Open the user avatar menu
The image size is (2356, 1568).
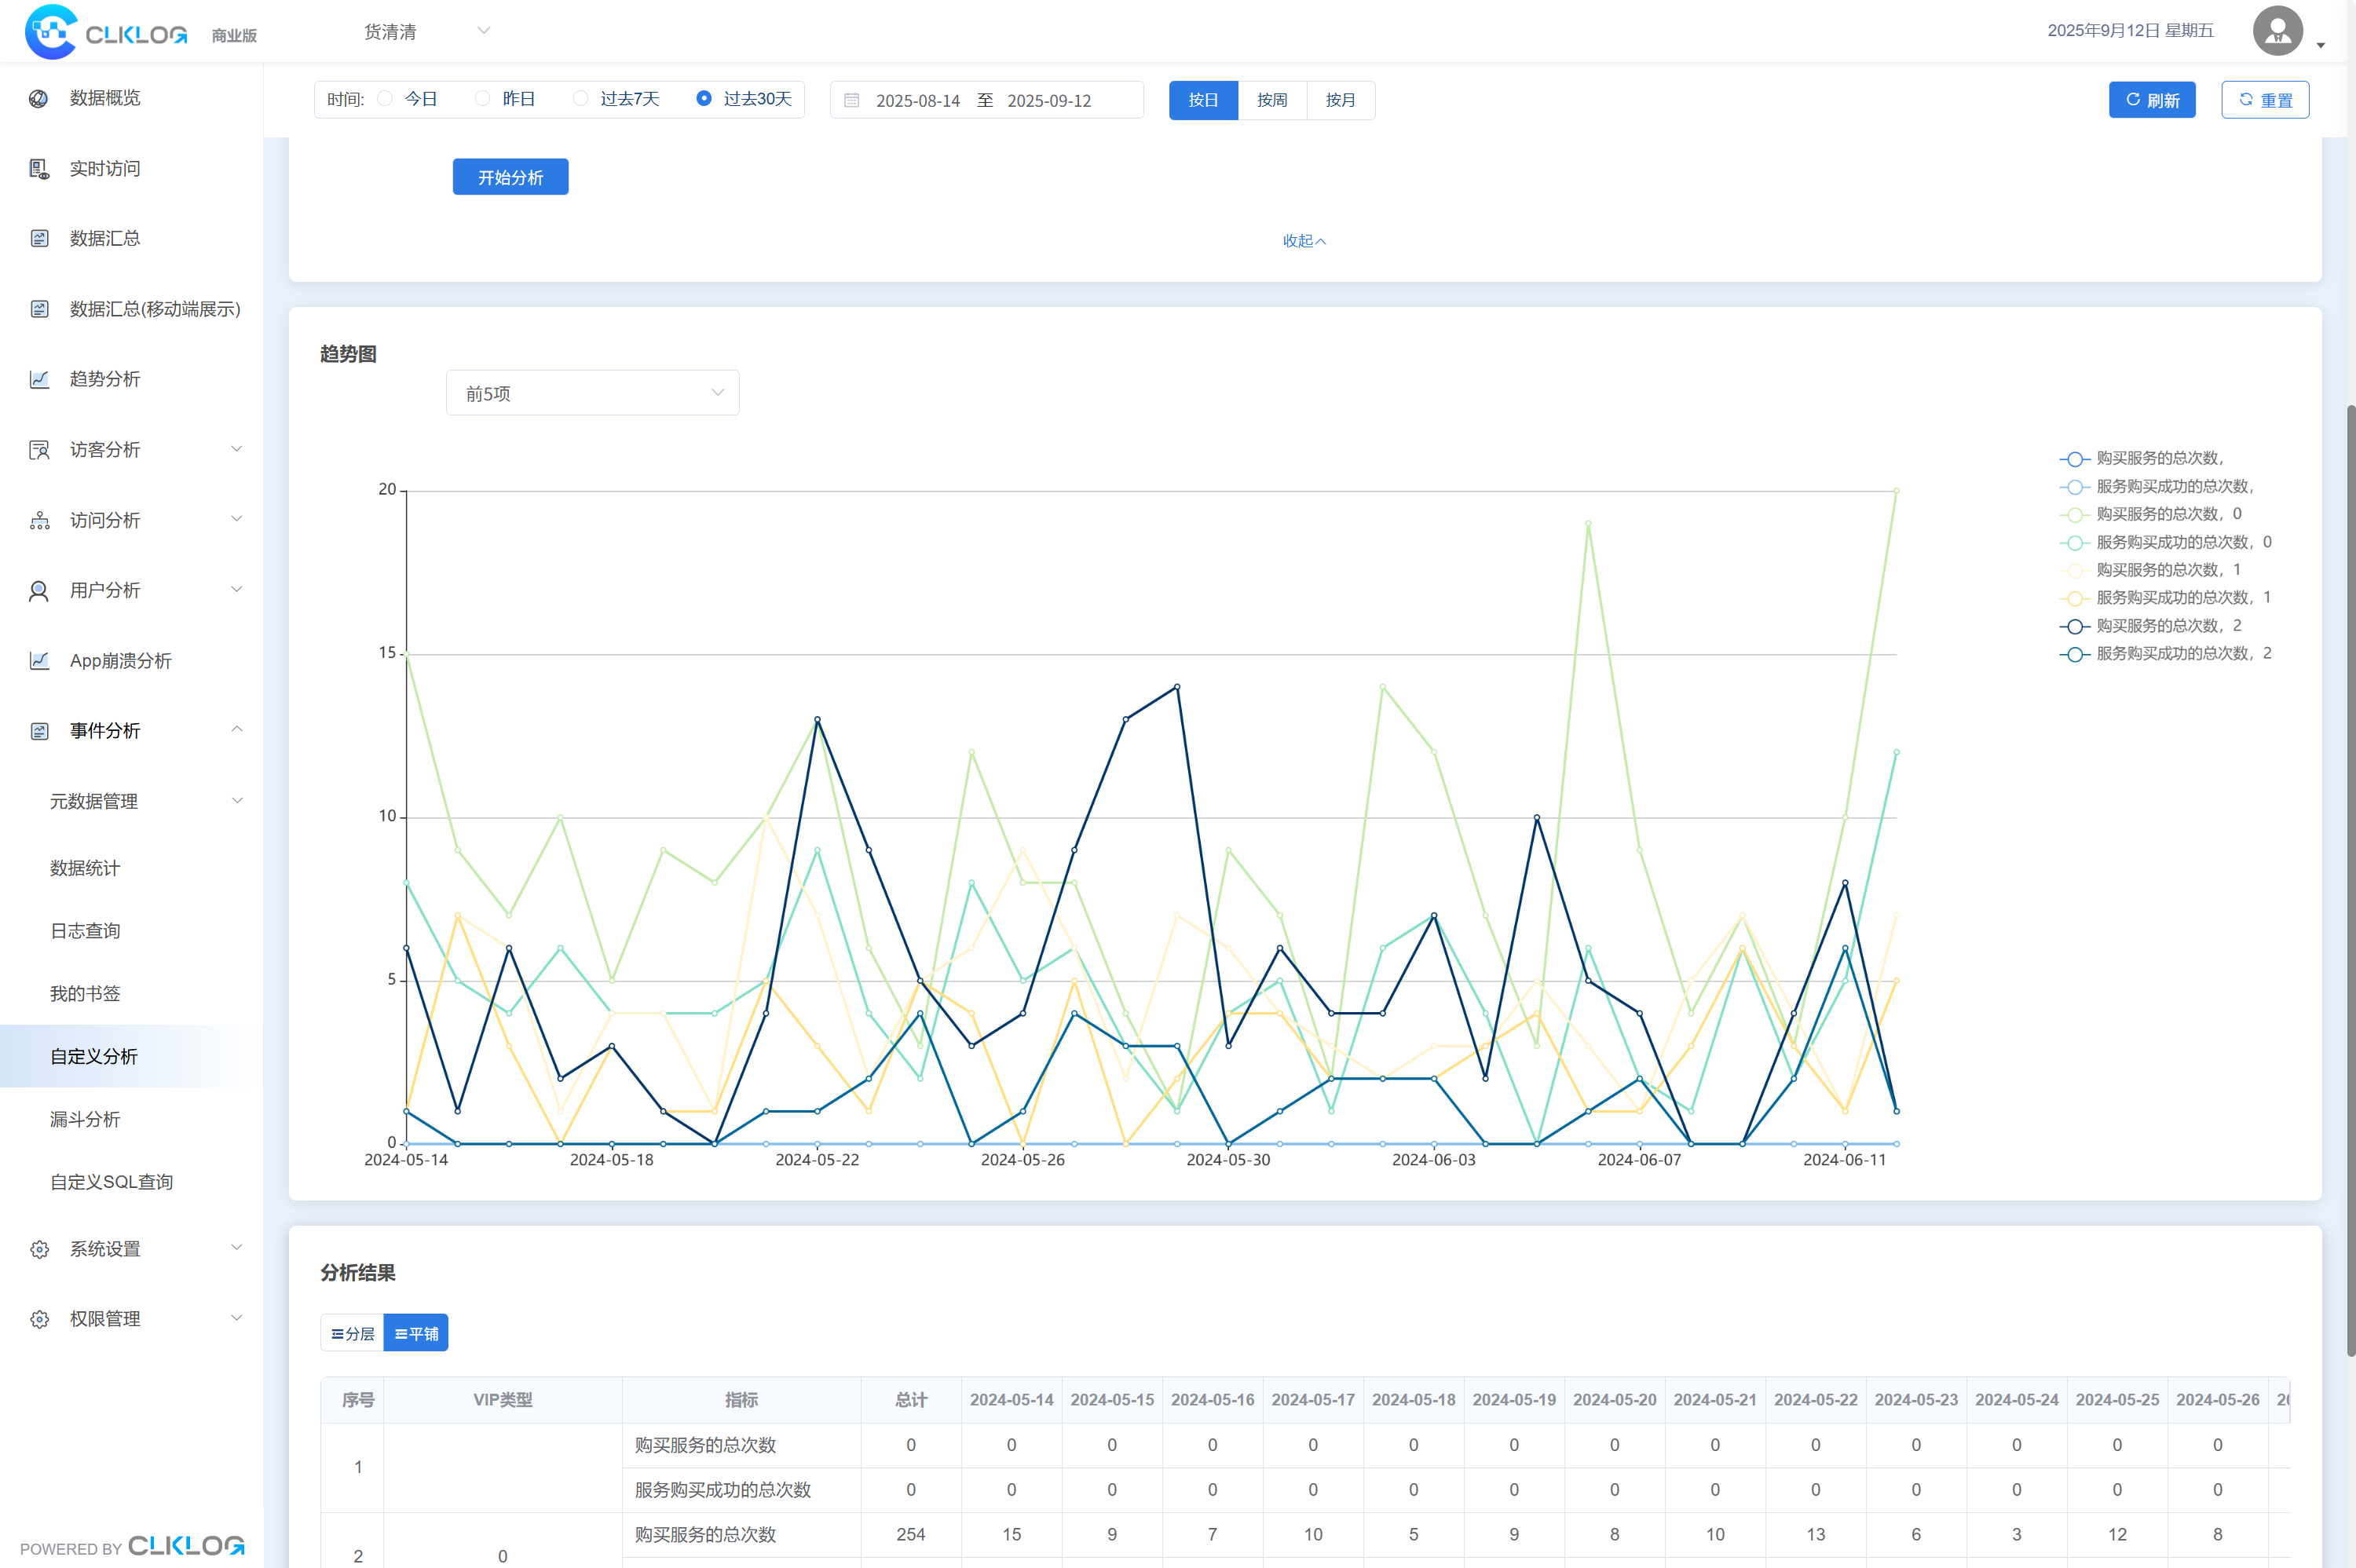2278,31
